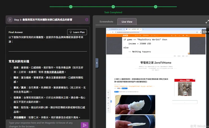Bookmark the page with the star icon
This screenshot has width=209, height=128.
tap(197, 32)
